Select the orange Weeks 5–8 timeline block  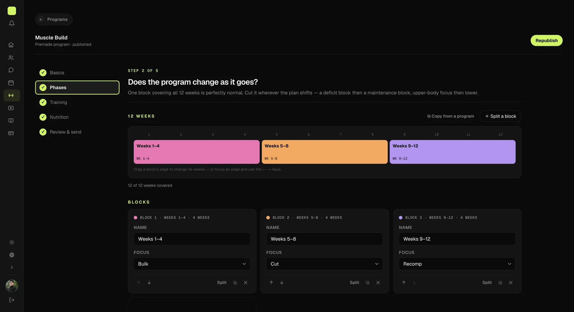(325, 152)
